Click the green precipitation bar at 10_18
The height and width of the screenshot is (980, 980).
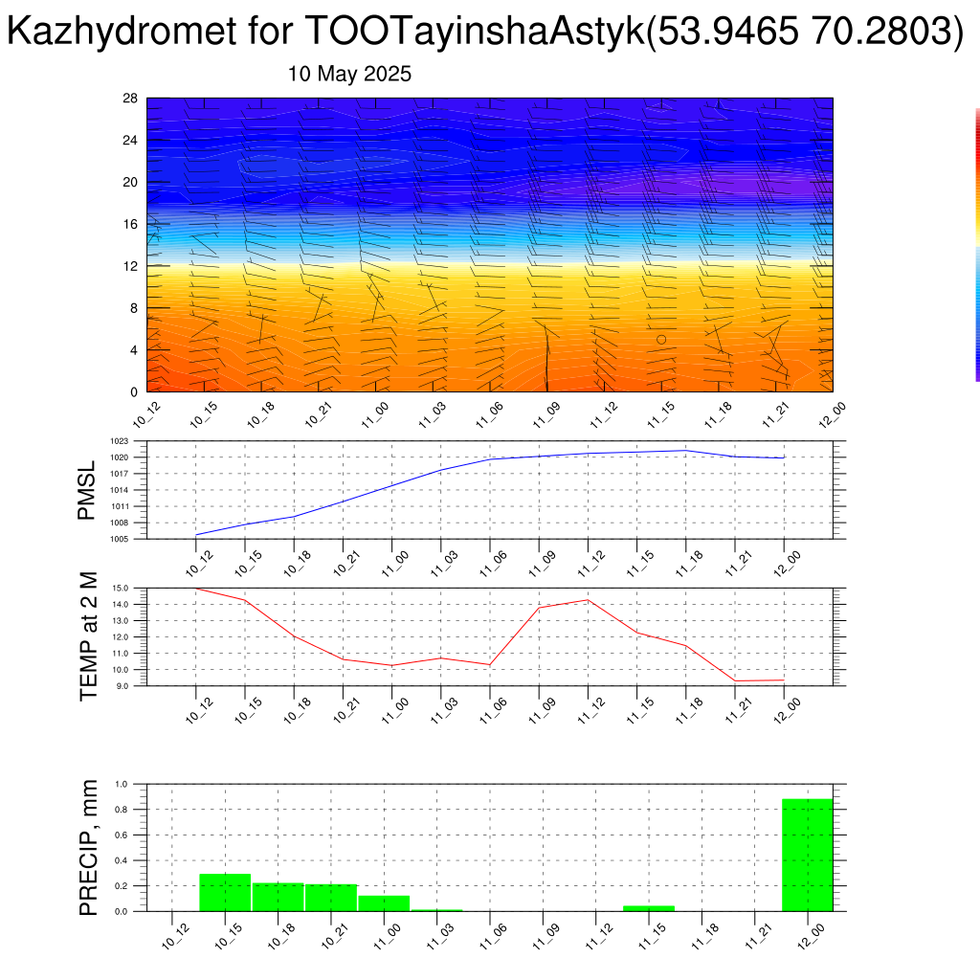[278, 897]
